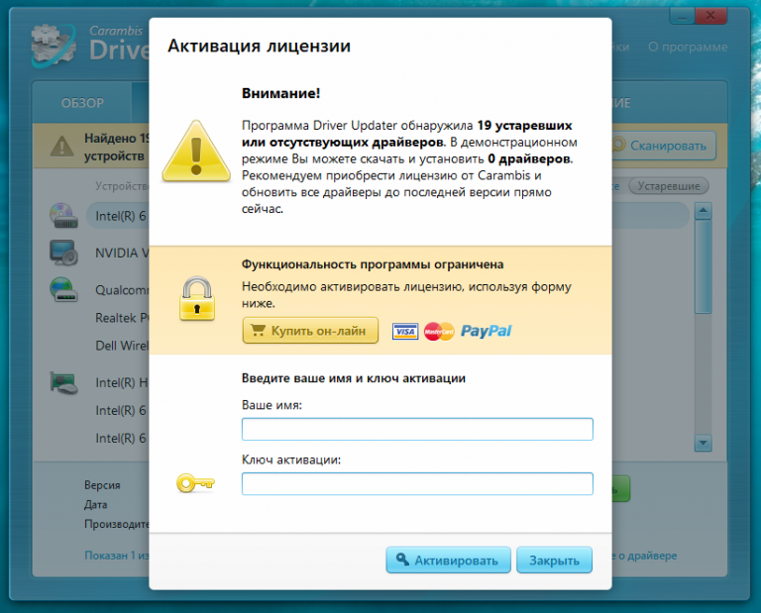Open the driver details link at bottom right

644,556
